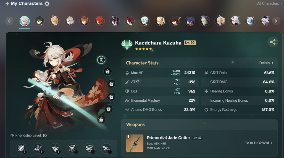This screenshot has width=284, height=158.
Task: Show previous characters with left arrow
Action: pyautogui.click(x=9, y=21)
